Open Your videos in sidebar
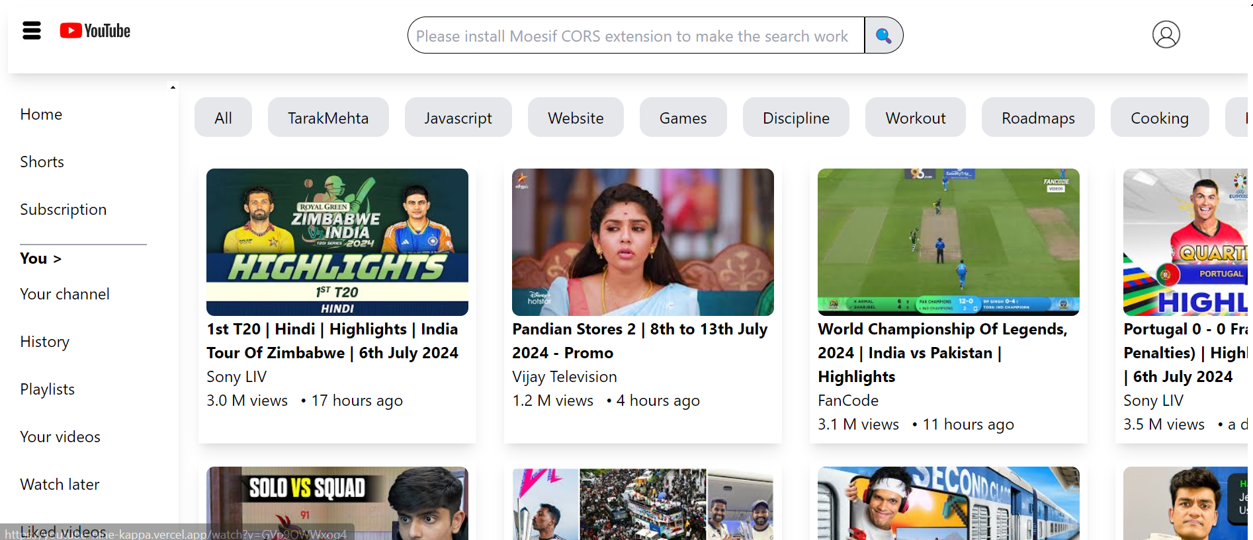This screenshot has width=1253, height=540. [60, 437]
